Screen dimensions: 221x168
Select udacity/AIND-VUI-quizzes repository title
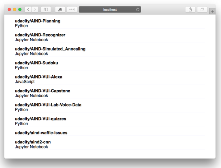point(40,119)
